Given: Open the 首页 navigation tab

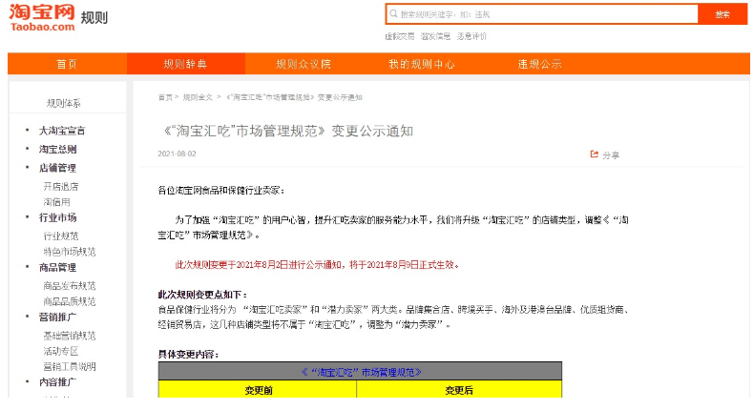Looking at the screenshot, I should coord(67,64).
